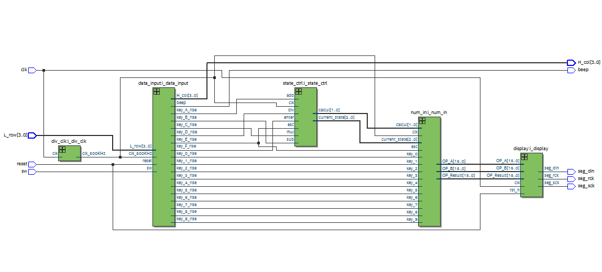Select the current_state[2..0] output of state_ctrl
The height and width of the screenshot is (272, 602).
point(336,117)
